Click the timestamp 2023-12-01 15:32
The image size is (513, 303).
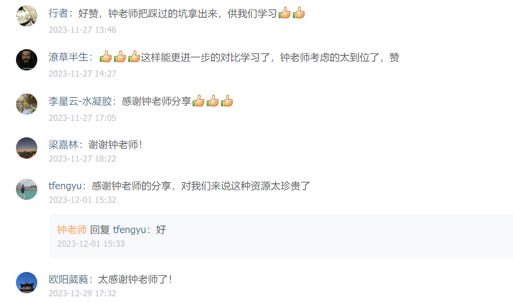(83, 200)
